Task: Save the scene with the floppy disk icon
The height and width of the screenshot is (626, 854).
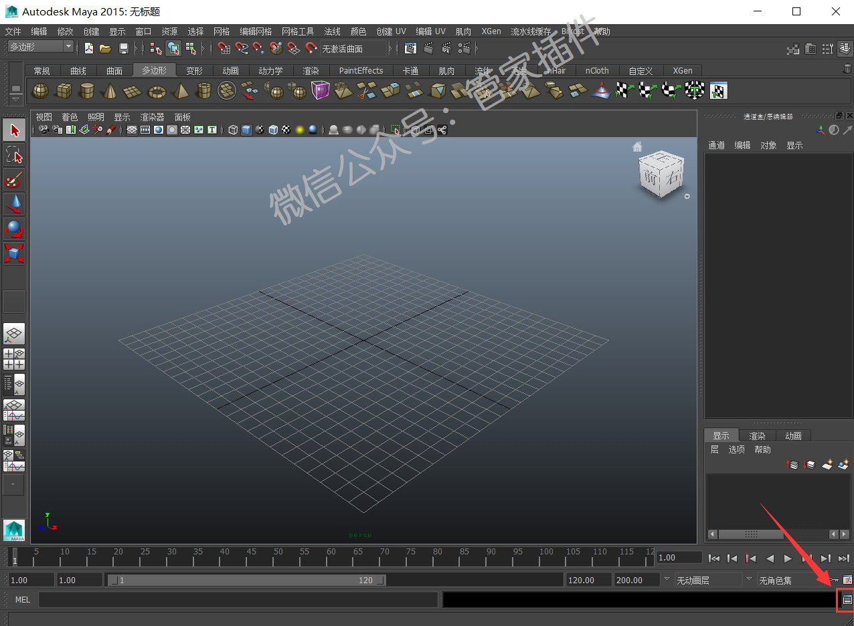Action: click(123, 48)
